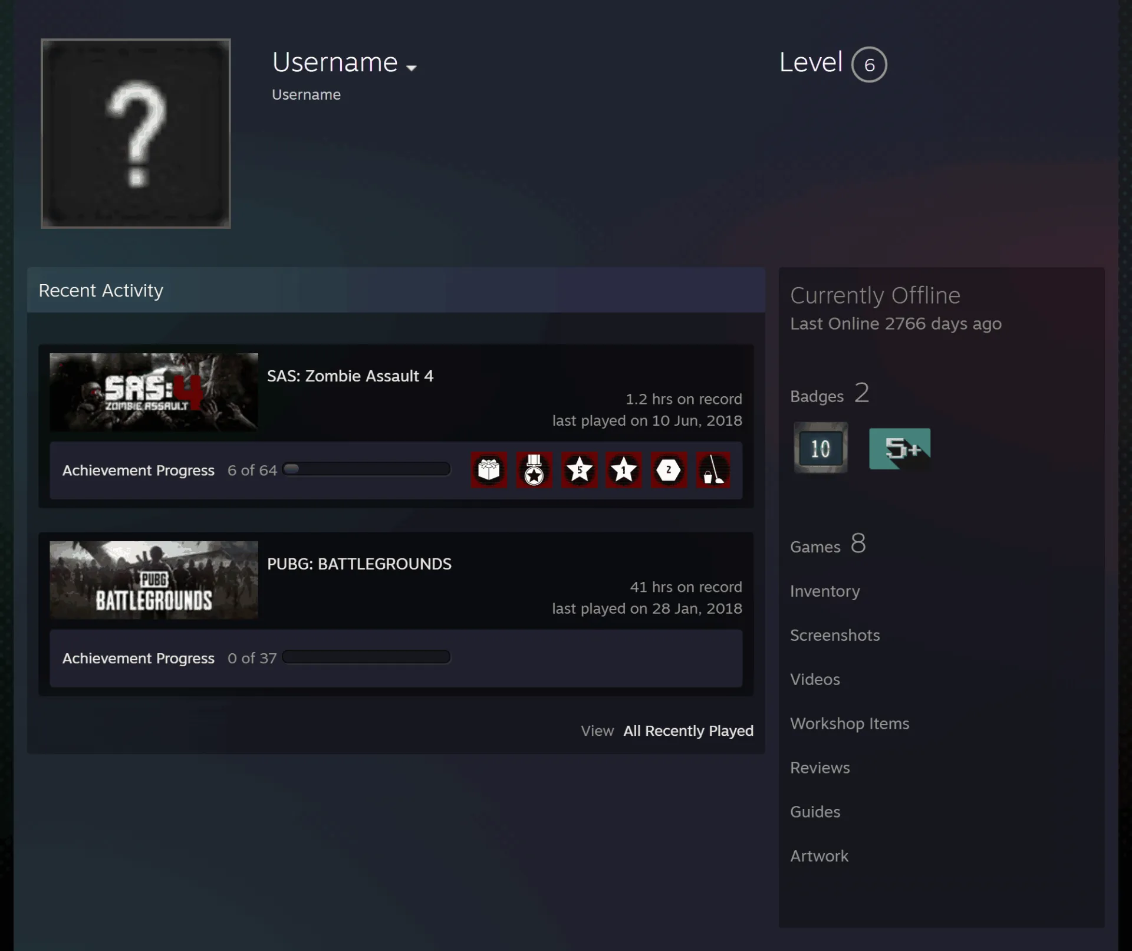Click the question mark profile avatar
Screen dimensions: 1132x951
click(x=136, y=133)
